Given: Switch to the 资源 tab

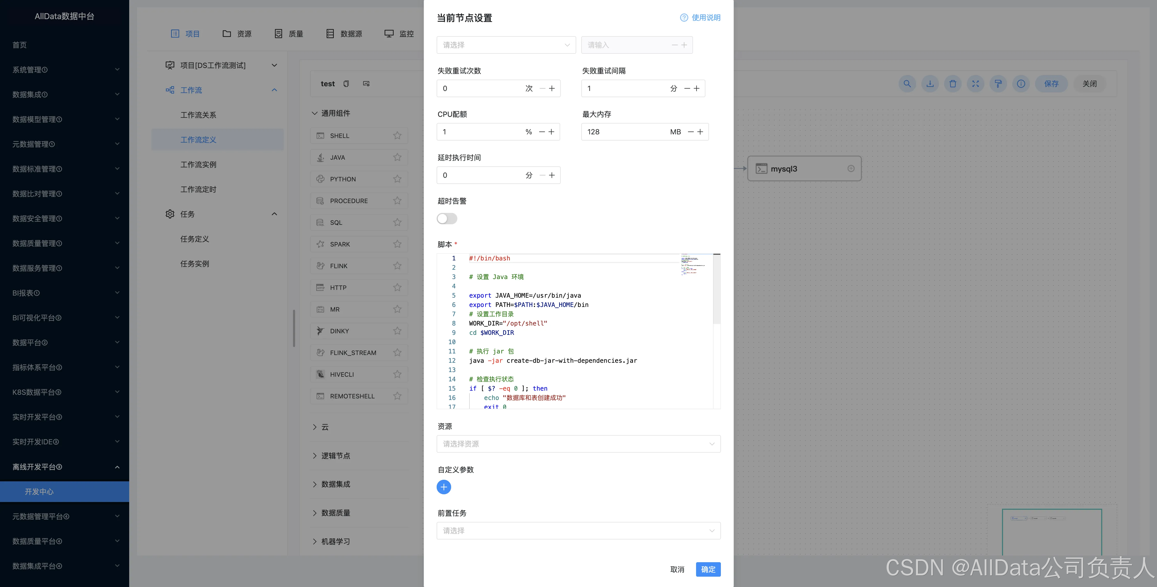Looking at the screenshot, I should (237, 34).
